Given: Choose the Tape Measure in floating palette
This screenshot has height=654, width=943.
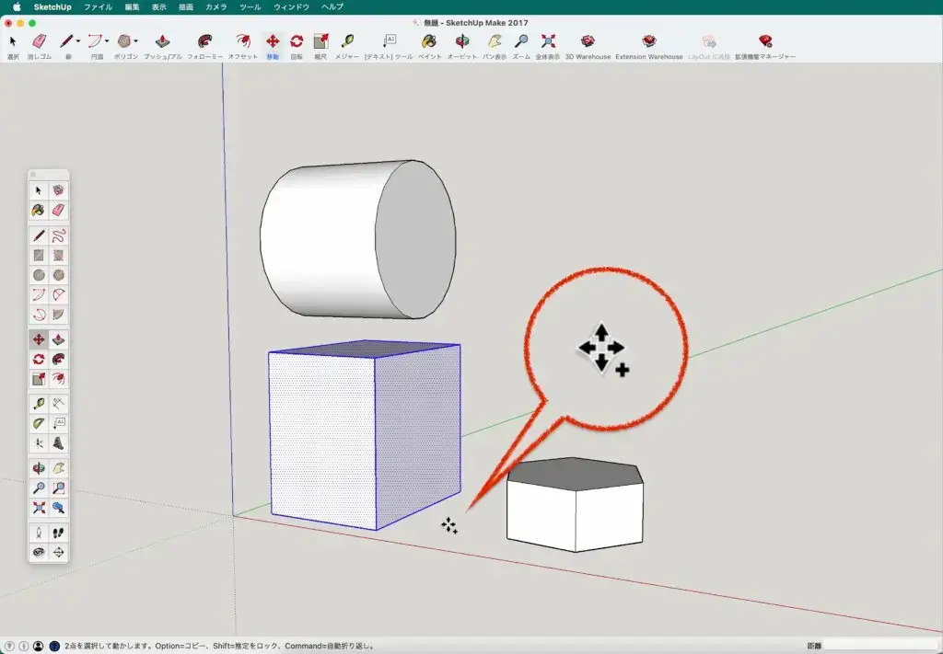Looking at the screenshot, I should pyautogui.click(x=39, y=404).
